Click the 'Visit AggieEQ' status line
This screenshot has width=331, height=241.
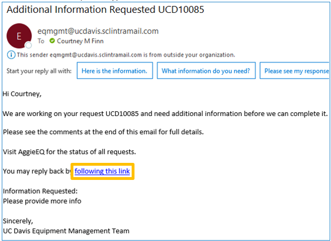[x=70, y=152]
